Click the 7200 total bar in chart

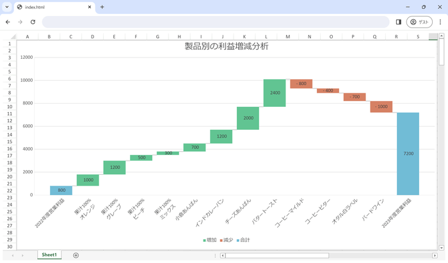(408, 154)
